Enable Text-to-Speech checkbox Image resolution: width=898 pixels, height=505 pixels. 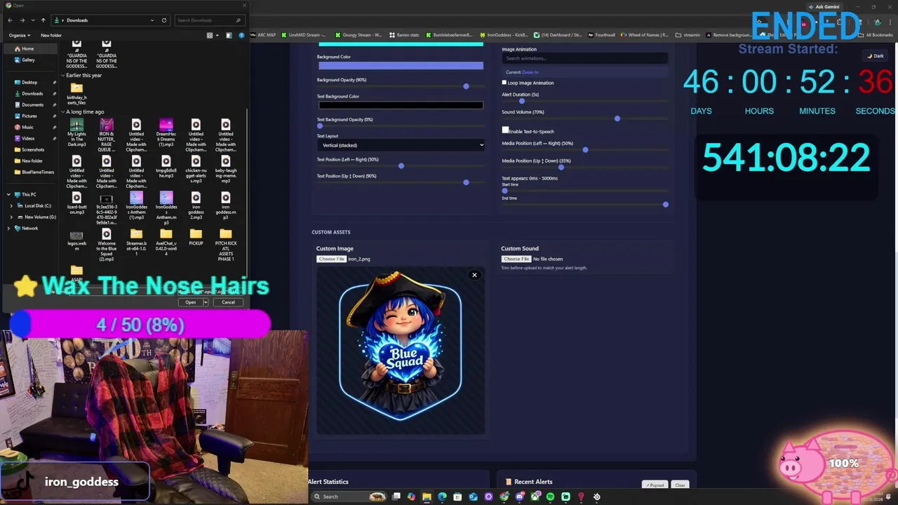(505, 130)
